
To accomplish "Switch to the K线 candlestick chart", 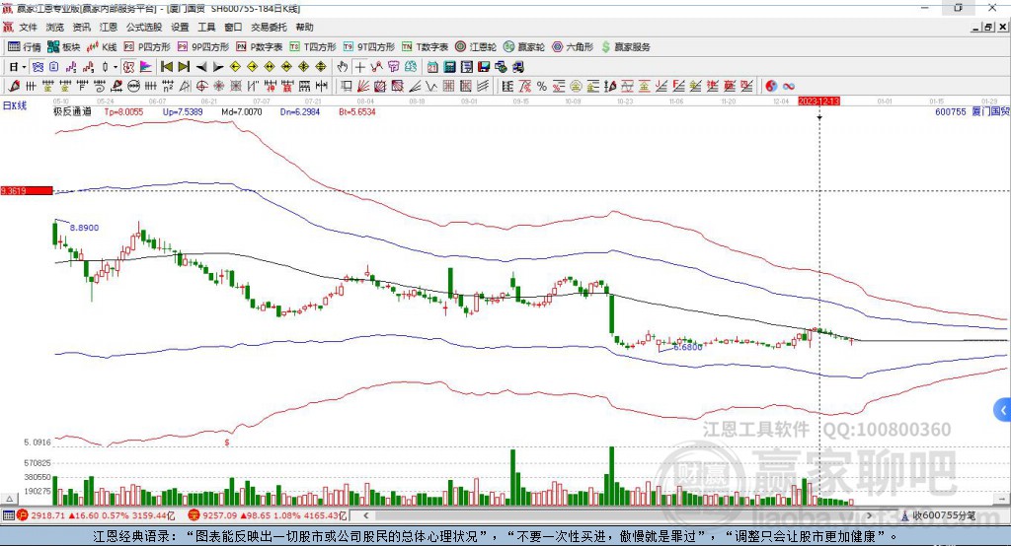I will click(x=102, y=46).
